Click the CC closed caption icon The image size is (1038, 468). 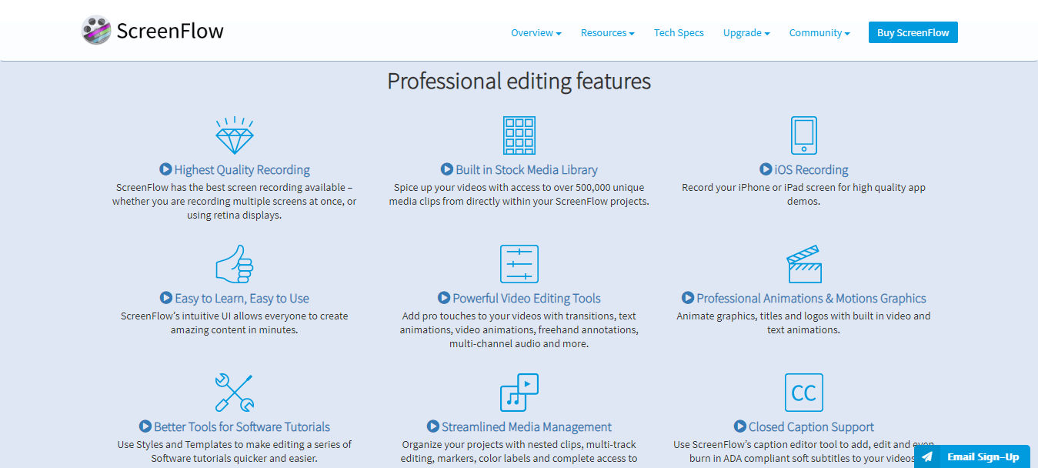coord(804,393)
